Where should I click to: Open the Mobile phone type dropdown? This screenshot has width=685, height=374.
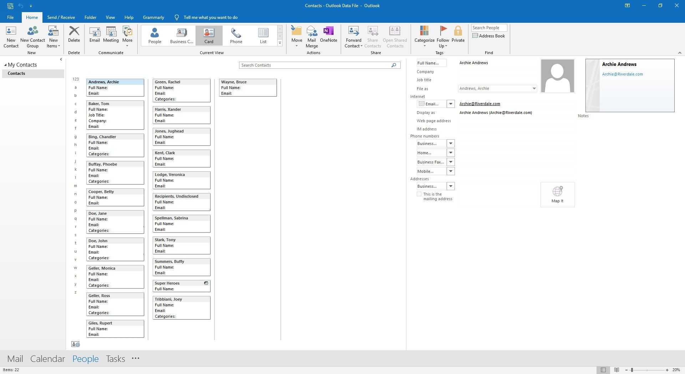(x=451, y=171)
